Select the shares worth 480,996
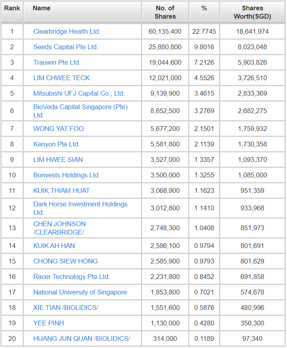Screen dimensions: 287x348 (252, 308)
